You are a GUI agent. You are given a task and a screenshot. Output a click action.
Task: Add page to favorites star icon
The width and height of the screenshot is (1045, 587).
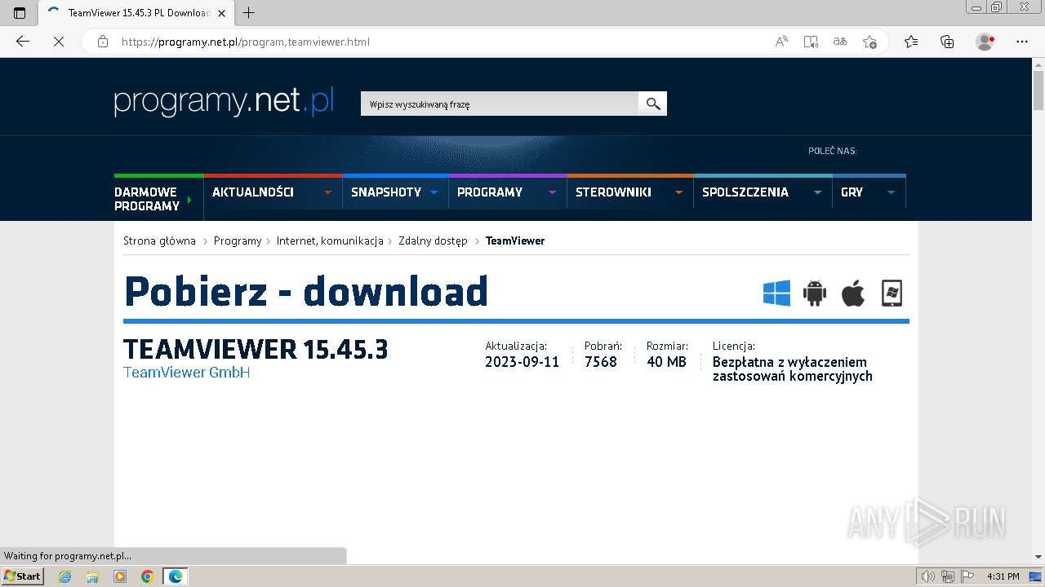click(x=869, y=42)
